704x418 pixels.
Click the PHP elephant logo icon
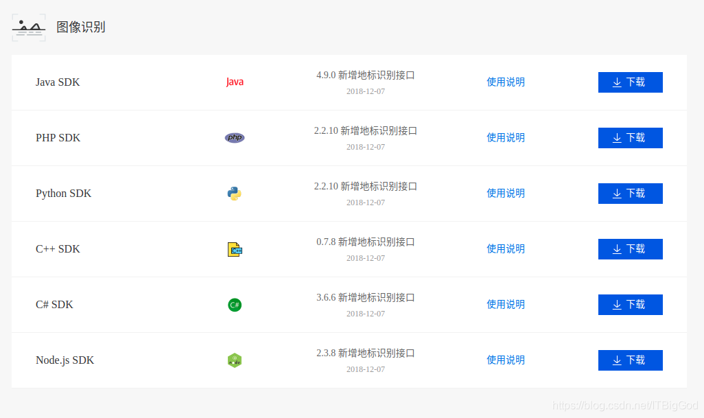point(234,137)
